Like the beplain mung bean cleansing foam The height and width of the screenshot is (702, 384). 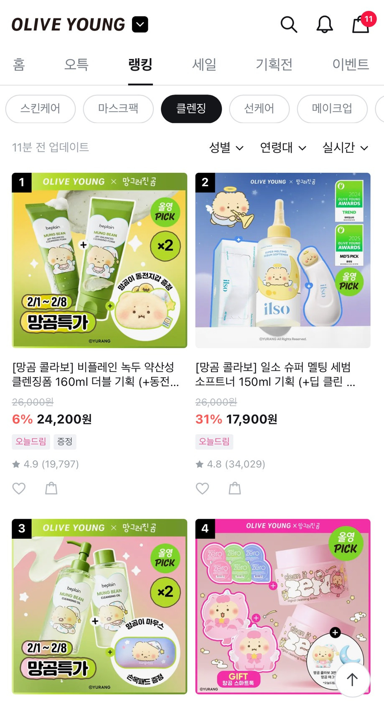pos(19,488)
